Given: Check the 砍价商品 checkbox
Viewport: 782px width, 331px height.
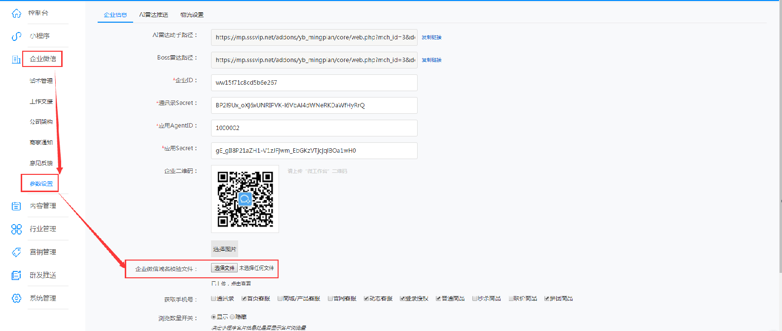Looking at the screenshot, I should (511, 298).
